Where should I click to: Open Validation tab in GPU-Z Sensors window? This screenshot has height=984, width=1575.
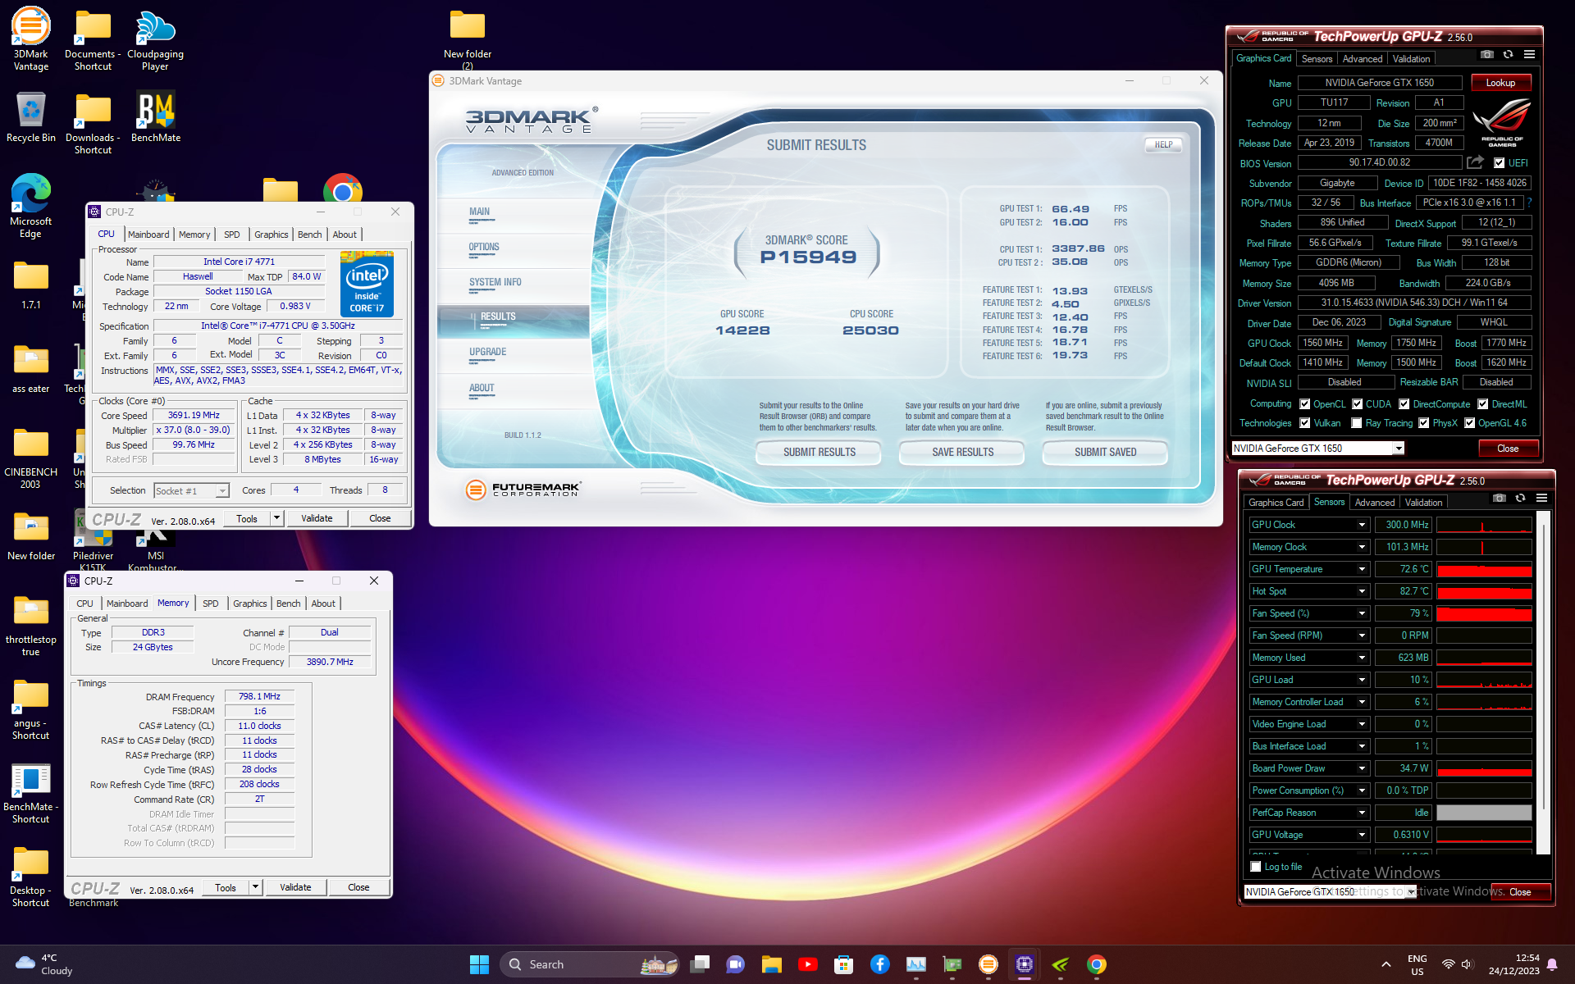pyautogui.click(x=1423, y=503)
